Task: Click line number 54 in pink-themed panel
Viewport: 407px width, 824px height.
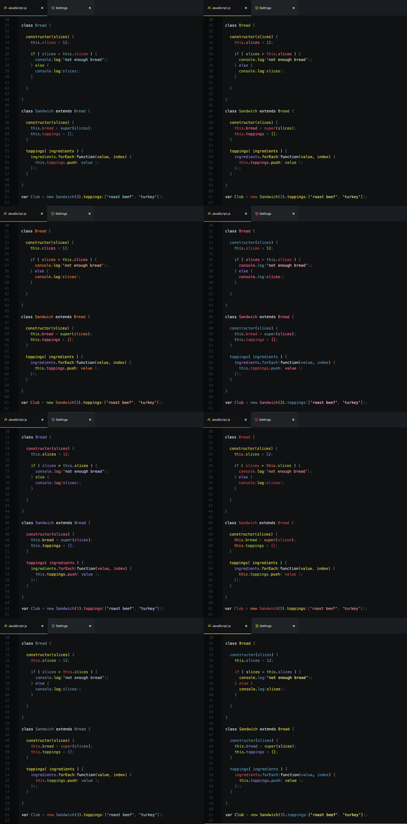Action: click(x=211, y=362)
